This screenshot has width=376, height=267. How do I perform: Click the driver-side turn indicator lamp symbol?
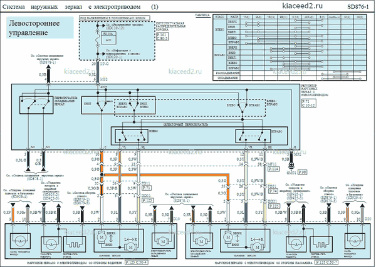click(51, 244)
